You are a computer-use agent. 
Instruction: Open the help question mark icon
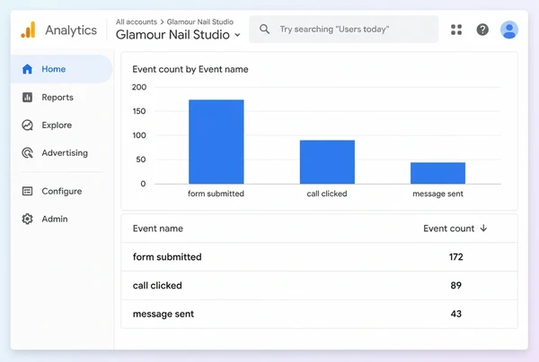(x=482, y=30)
